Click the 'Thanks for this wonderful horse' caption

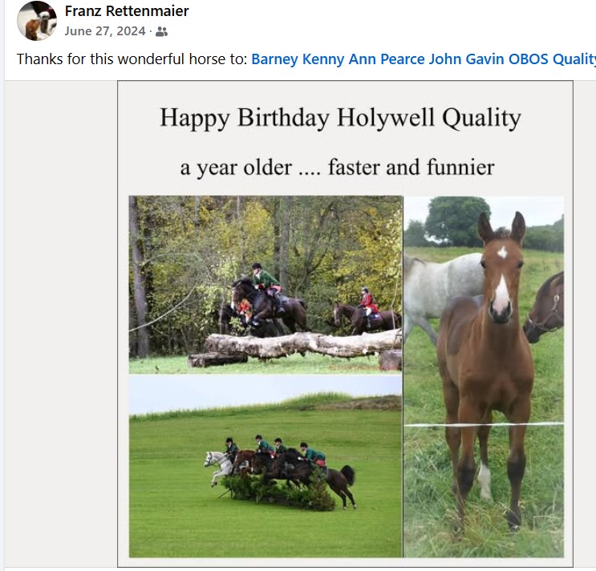pyautogui.click(x=132, y=59)
